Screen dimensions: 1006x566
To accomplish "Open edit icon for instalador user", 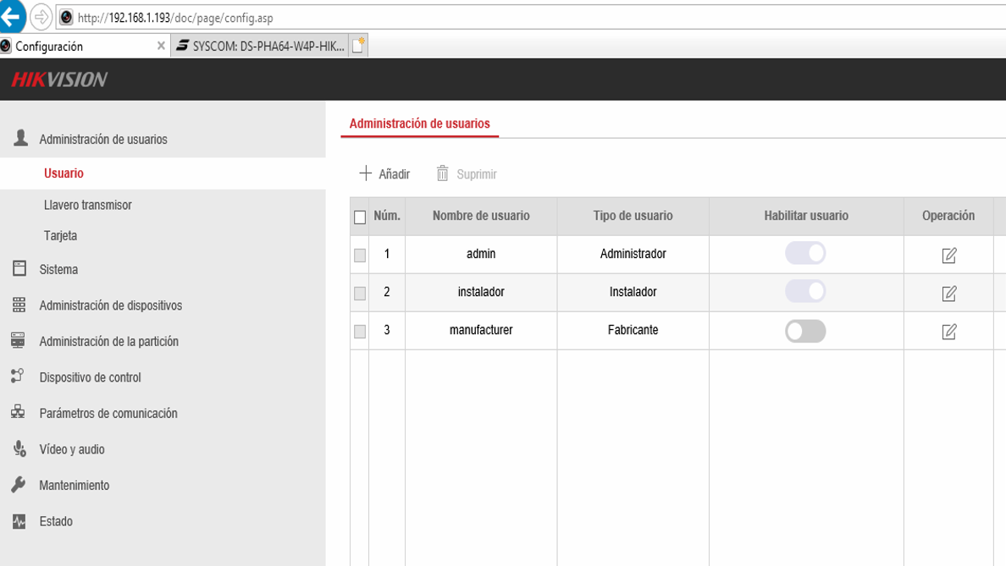I will pos(949,293).
